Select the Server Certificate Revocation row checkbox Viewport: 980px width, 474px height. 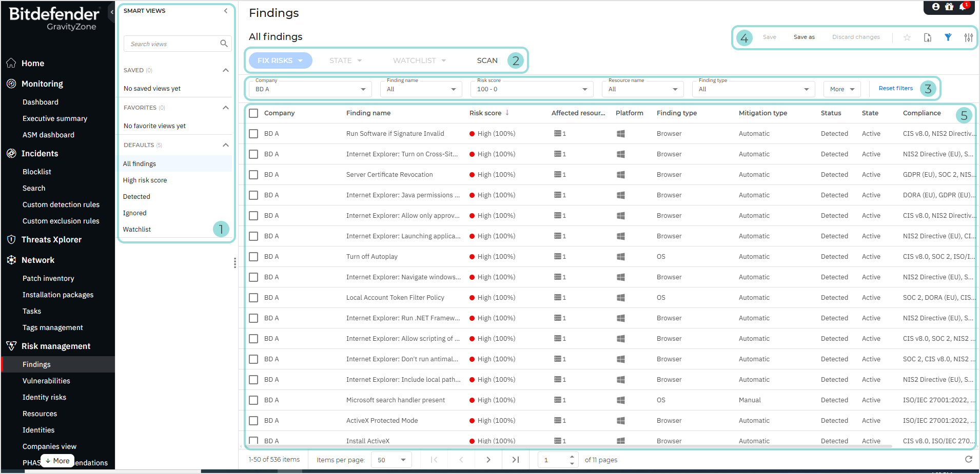coord(253,175)
